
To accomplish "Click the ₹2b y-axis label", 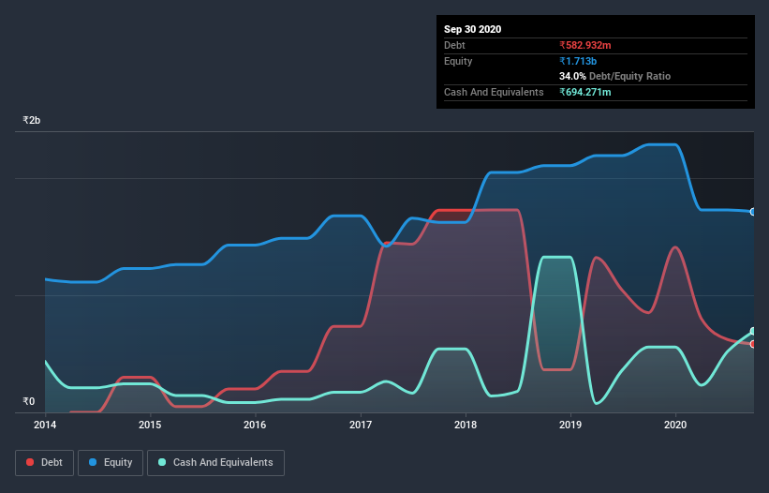I will click(32, 120).
